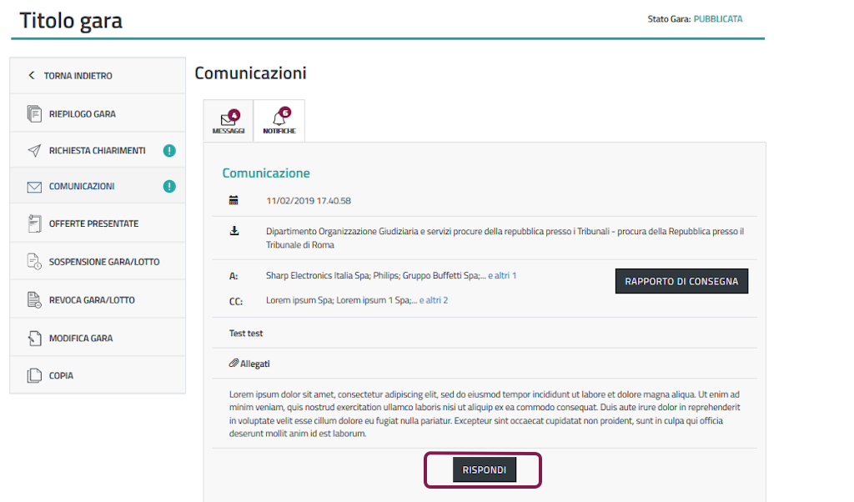Click the Richiesta Chiarimenti paper plane icon
This screenshot has height=502, width=854.
[34, 151]
